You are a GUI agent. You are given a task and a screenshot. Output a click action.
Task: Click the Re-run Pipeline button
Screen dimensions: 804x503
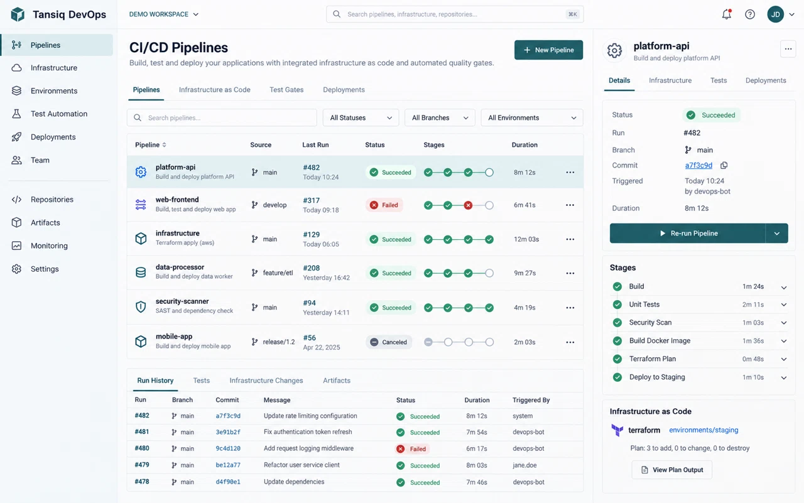pos(688,233)
